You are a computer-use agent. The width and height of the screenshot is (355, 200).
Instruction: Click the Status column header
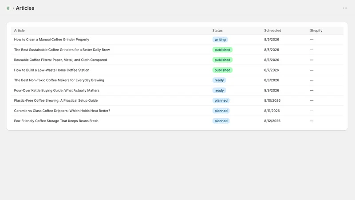point(217,30)
